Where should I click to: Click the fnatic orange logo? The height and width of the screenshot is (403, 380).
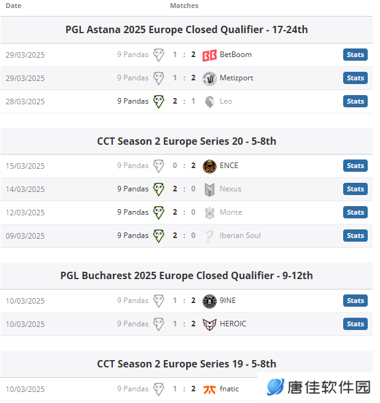[x=209, y=390]
